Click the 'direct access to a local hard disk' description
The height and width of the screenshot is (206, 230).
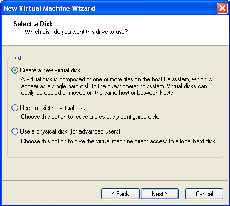119,141
